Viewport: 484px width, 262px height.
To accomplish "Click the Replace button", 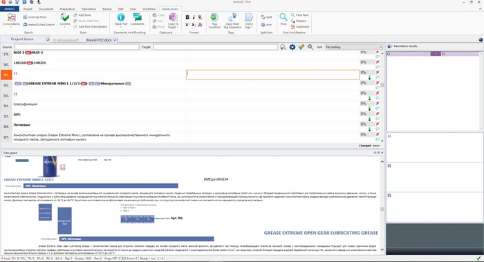I will (299, 21).
